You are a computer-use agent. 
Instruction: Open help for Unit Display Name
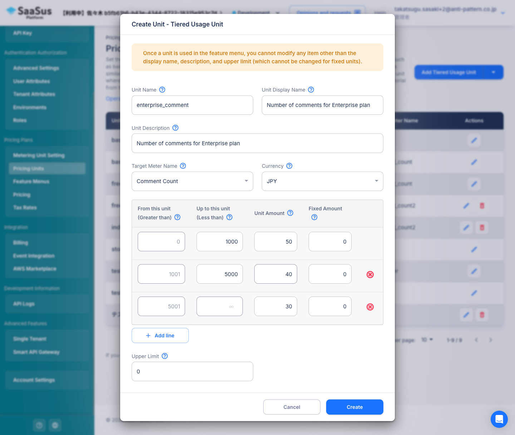[311, 90]
